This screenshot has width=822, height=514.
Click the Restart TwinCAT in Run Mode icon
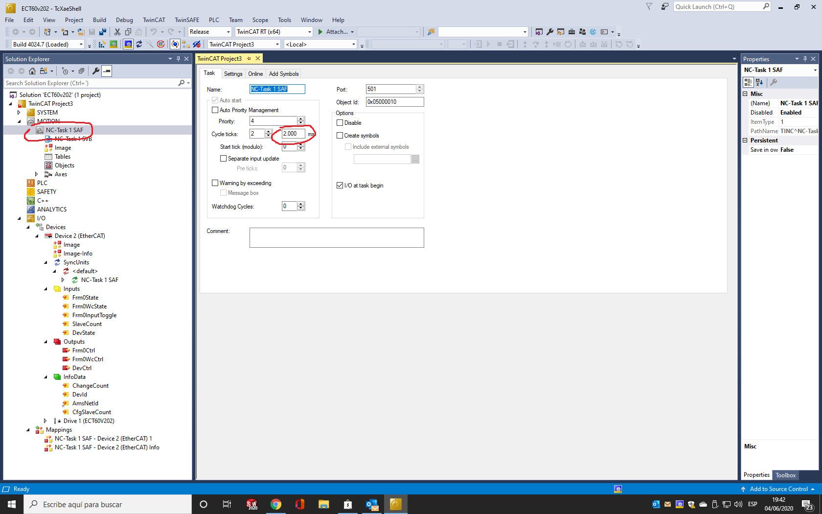(x=114, y=44)
